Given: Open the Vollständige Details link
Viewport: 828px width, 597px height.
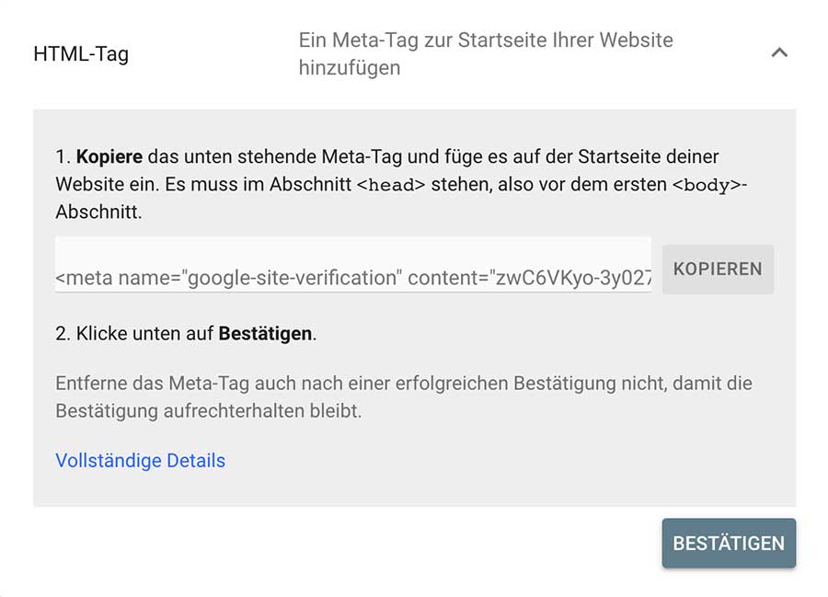Looking at the screenshot, I should click(140, 461).
